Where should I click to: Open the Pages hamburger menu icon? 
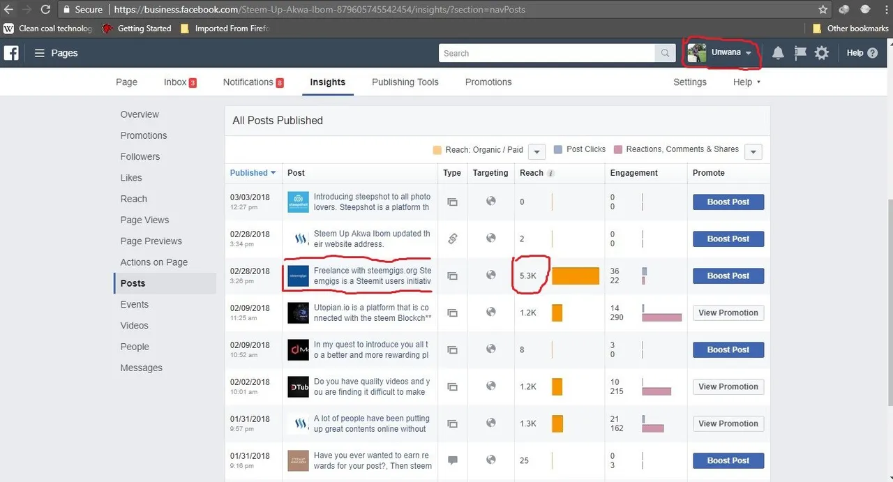40,53
